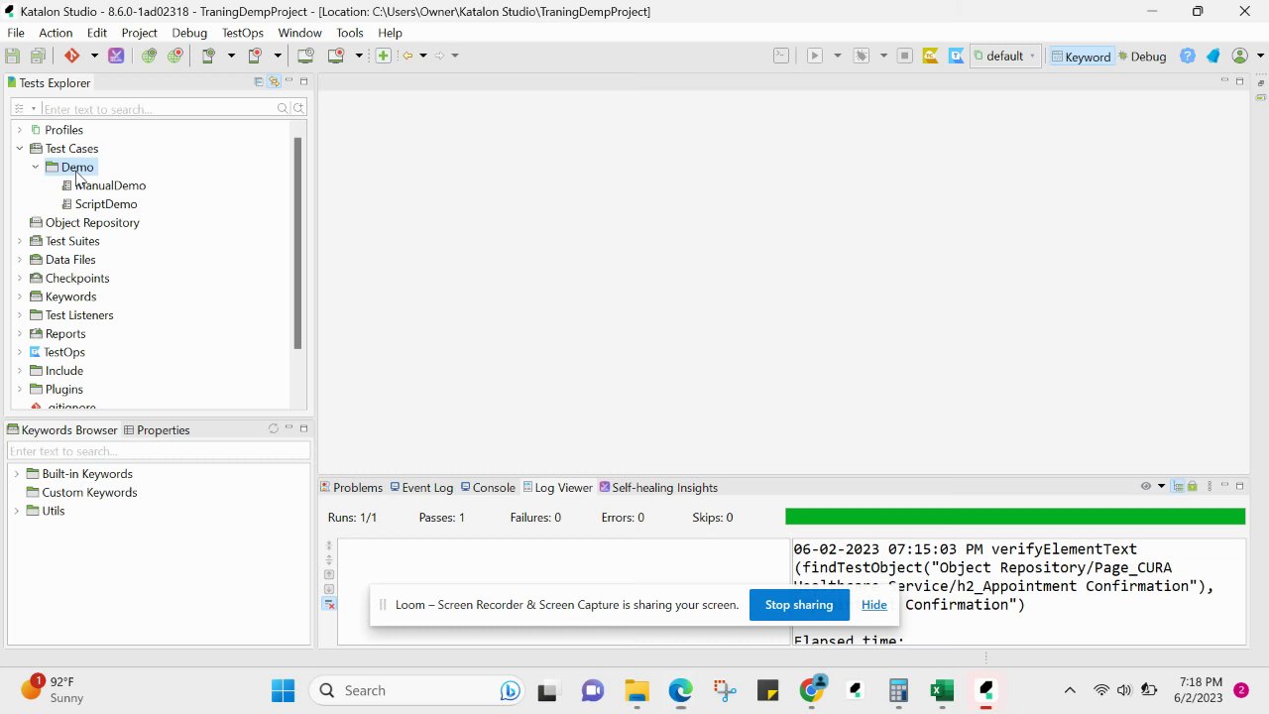
Task: Click the Spy Windows toolbar icon
Action: 306,56
